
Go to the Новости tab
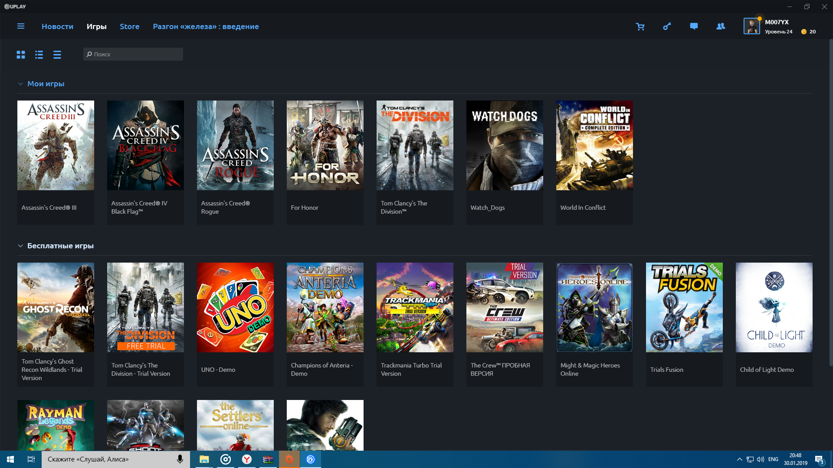click(57, 26)
